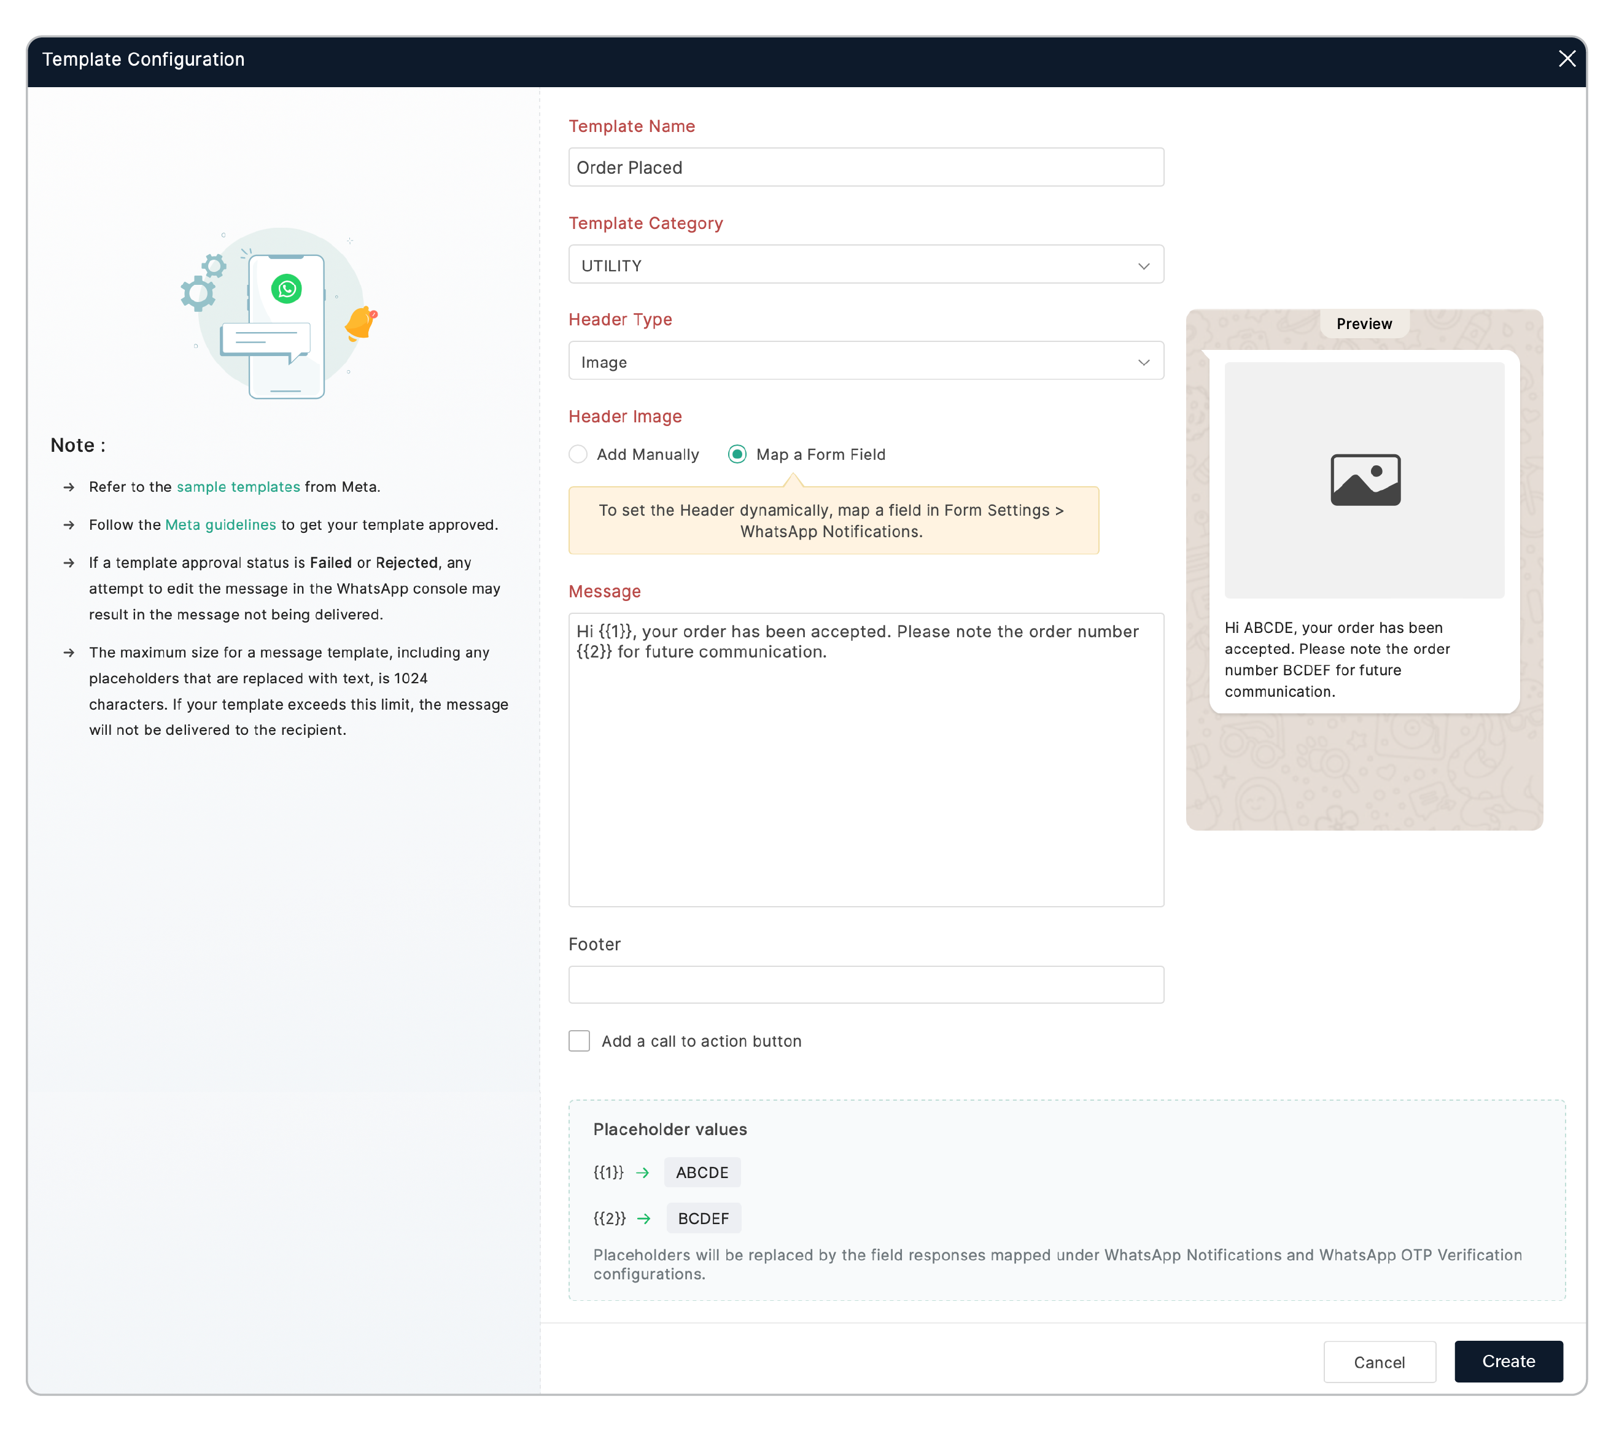Click the image placeholder icon in preview
This screenshot has width=1619, height=1431.
(1365, 480)
